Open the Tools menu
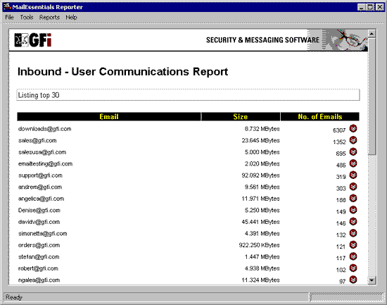Image resolution: width=387 pixels, height=305 pixels. point(27,18)
